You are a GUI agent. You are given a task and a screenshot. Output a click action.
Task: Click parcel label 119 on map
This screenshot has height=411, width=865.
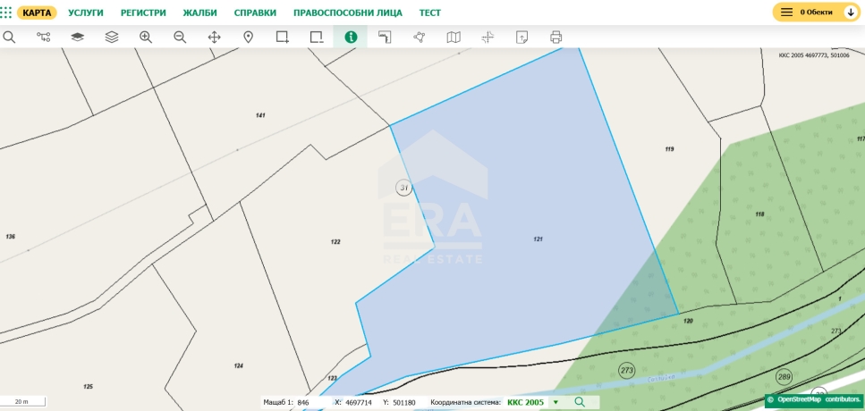[670, 148]
